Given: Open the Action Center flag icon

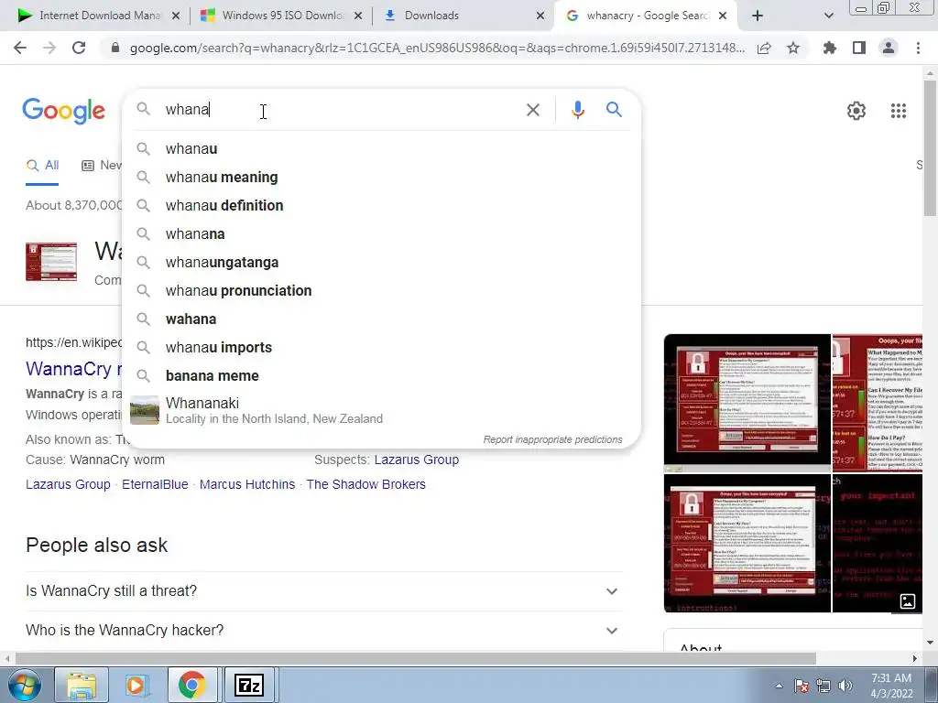Looking at the screenshot, I should (x=802, y=687).
